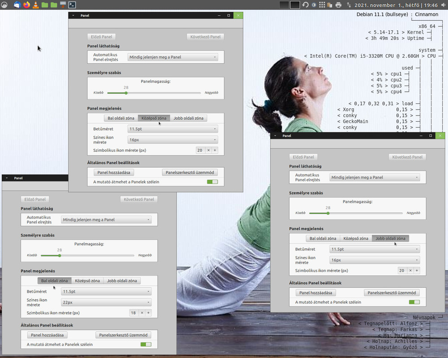Toggle pointer pass-through switch in top Panel window

click(212, 182)
